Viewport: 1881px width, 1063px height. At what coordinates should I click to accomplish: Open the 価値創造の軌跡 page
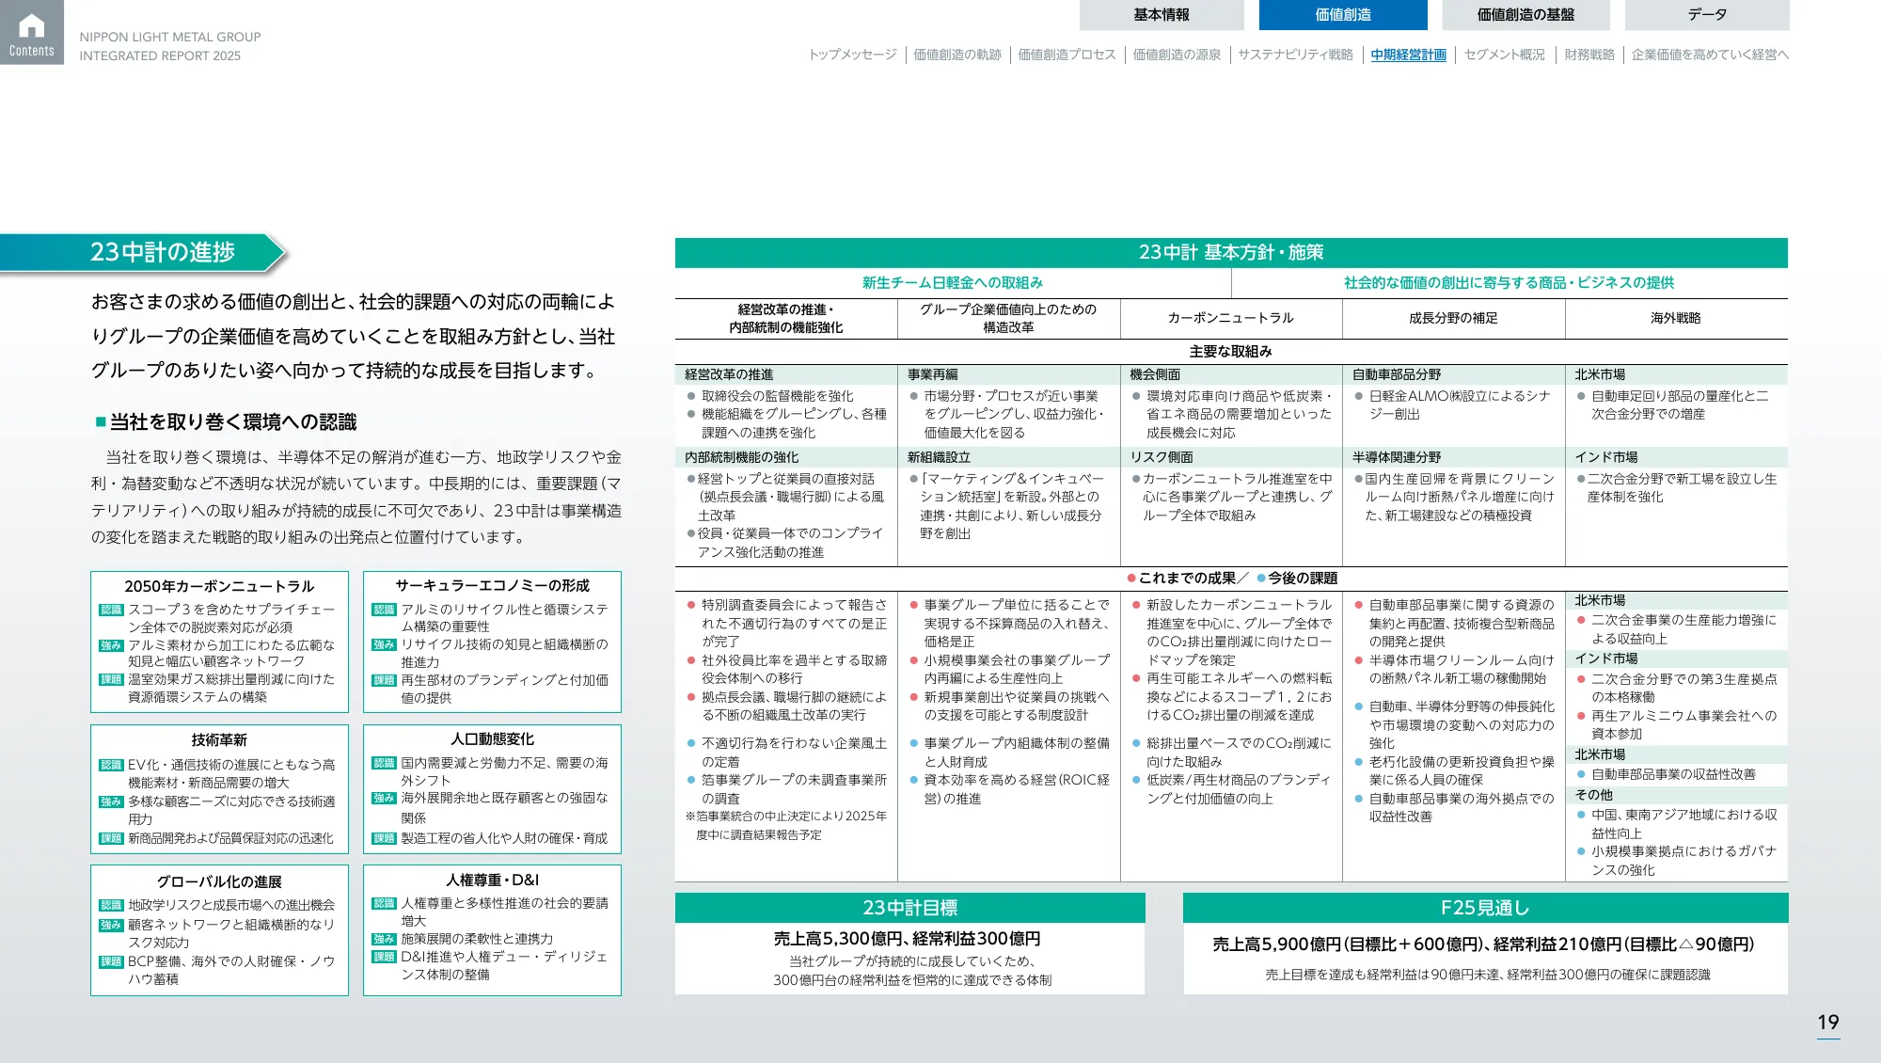click(x=956, y=56)
